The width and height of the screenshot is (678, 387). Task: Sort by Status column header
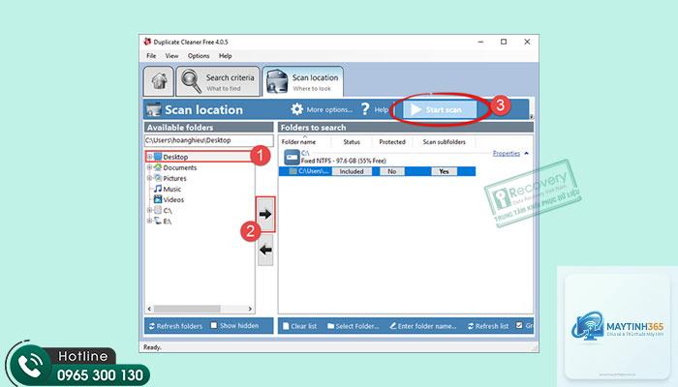(352, 141)
